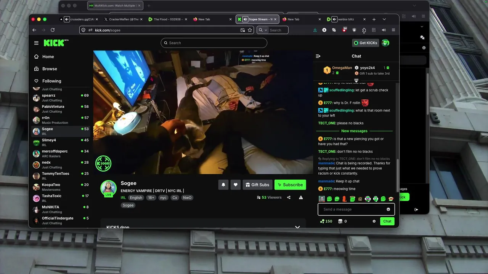Click the red hat emote at row end

(x=391, y=199)
